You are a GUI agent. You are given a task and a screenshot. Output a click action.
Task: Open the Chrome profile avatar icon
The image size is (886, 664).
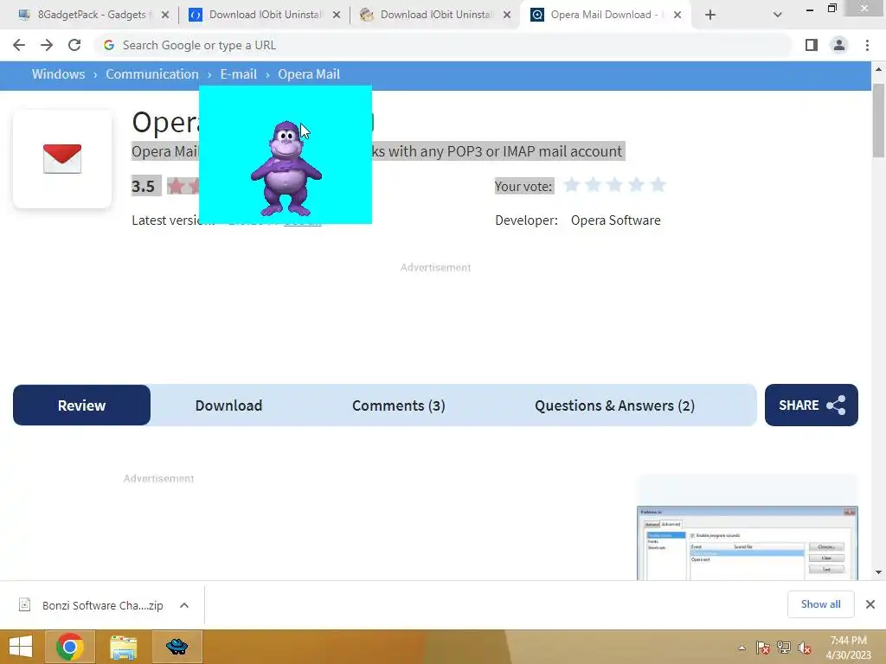point(839,45)
